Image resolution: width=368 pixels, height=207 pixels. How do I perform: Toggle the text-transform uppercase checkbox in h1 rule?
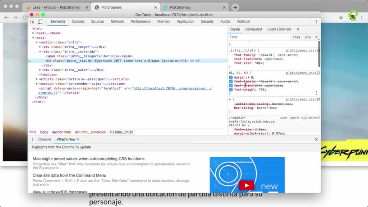pos(231,86)
